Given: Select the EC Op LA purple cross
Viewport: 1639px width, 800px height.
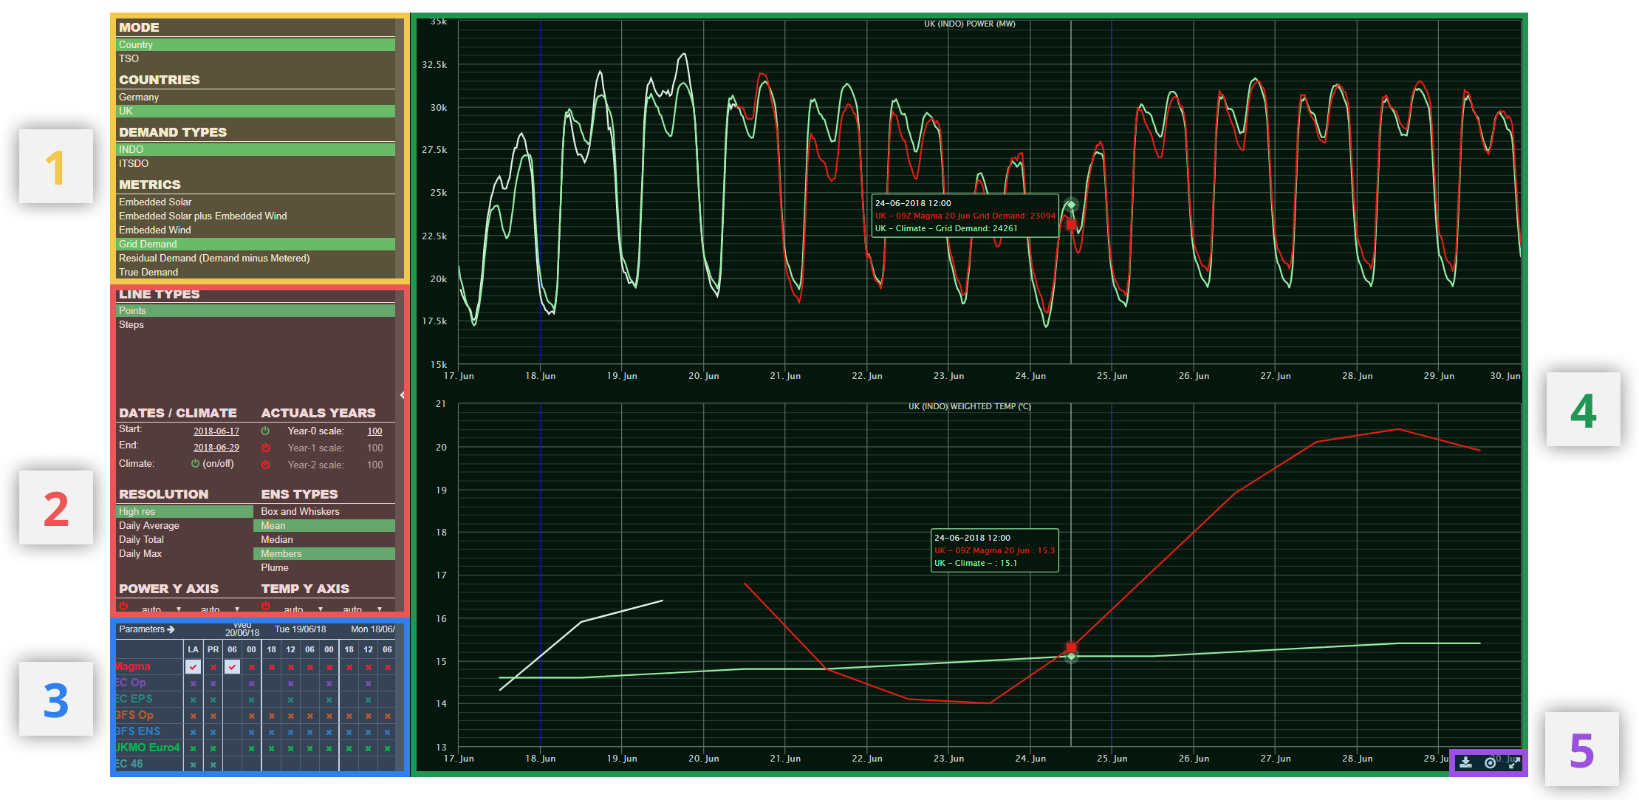Looking at the screenshot, I should (x=193, y=683).
